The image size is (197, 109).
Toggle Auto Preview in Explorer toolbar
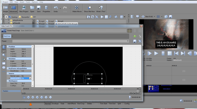110,17
